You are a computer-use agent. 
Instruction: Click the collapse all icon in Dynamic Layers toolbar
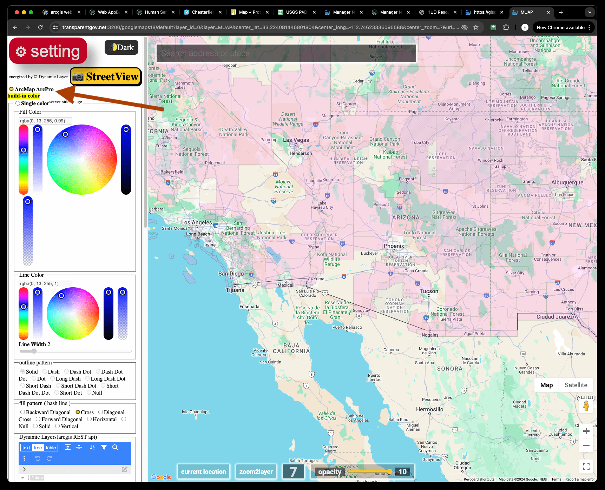click(x=79, y=447)
